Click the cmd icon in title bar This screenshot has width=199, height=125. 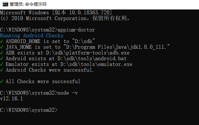click(5, 4)
